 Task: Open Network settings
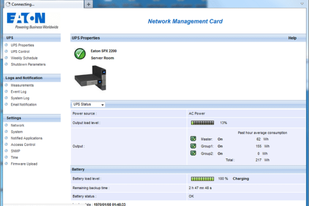point(17,125)
